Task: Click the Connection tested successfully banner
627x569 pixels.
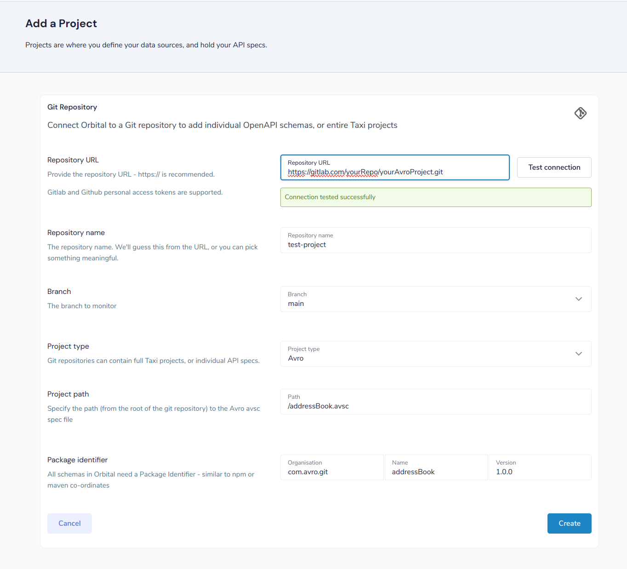Action: click(436, 197)
